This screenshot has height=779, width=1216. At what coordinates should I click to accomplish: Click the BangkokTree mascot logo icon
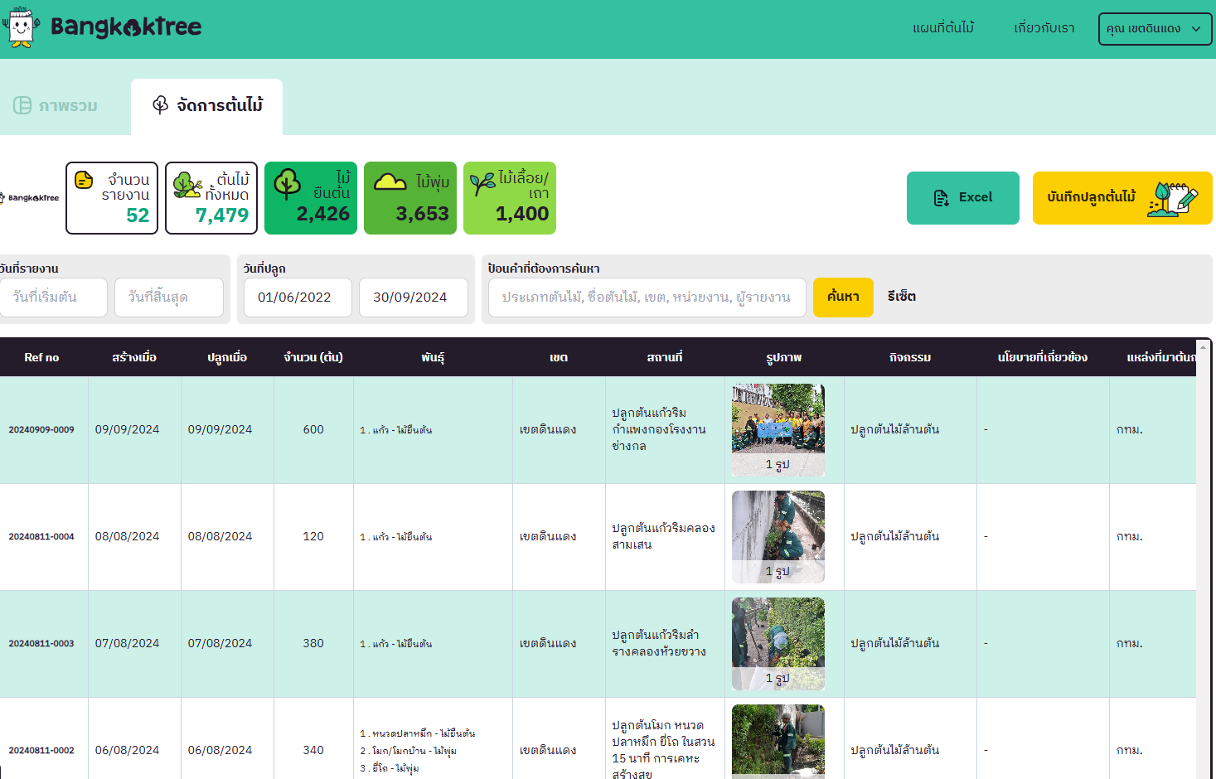[x=21, y=27]
